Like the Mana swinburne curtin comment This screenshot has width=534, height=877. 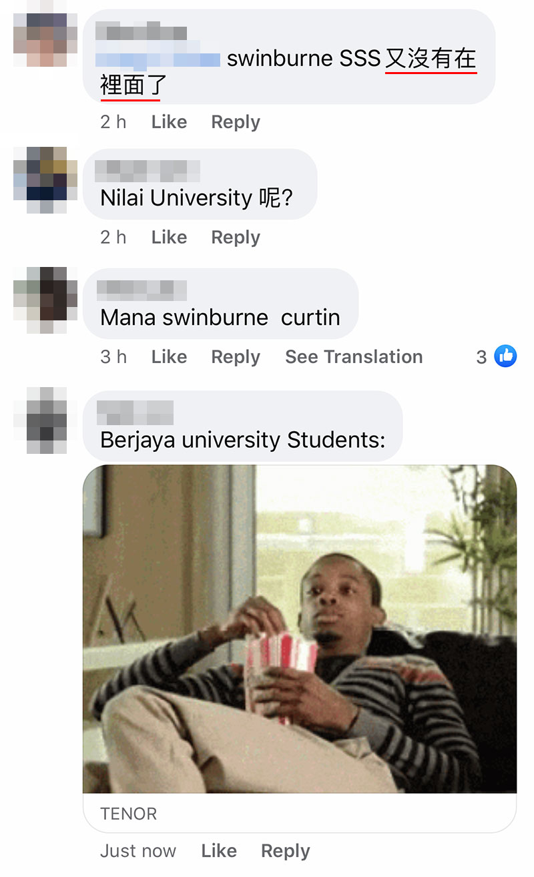click(169, 357)
